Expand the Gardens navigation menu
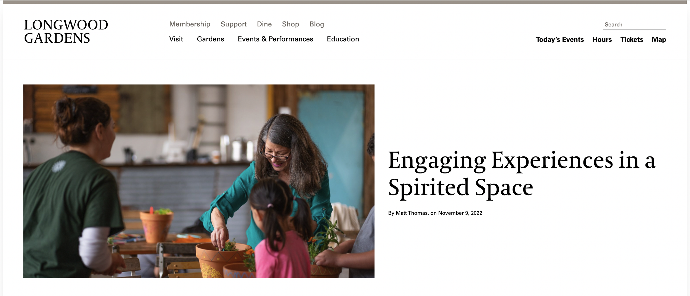This screenshot has height=296, width=690. tap(210, 39)
